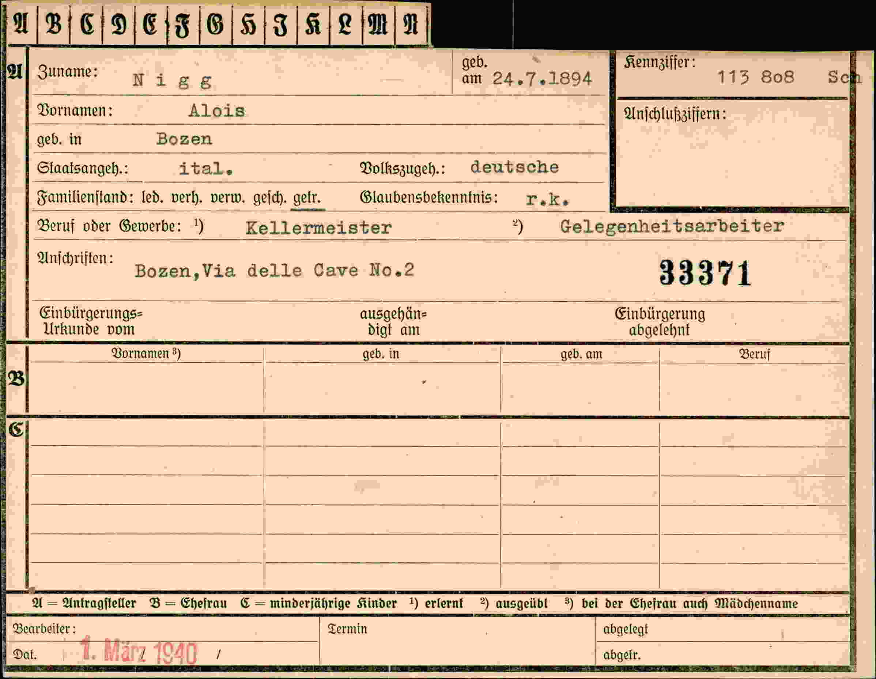Click the 'geb. am' column header
The width and height of the screenshot is (876, 679).
click(x=581, y=355)
